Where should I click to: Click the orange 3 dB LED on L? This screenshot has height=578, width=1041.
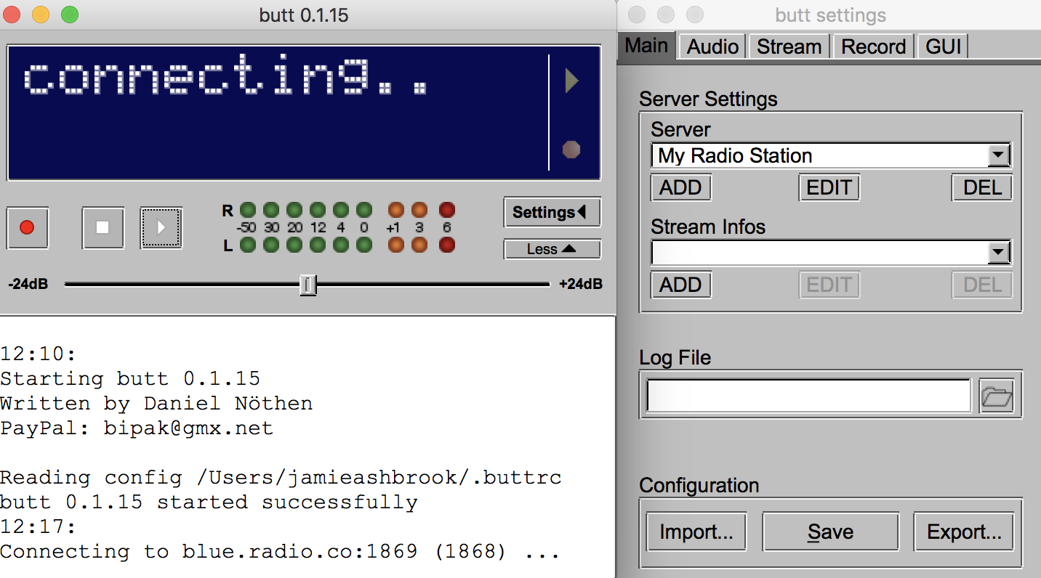419,245
